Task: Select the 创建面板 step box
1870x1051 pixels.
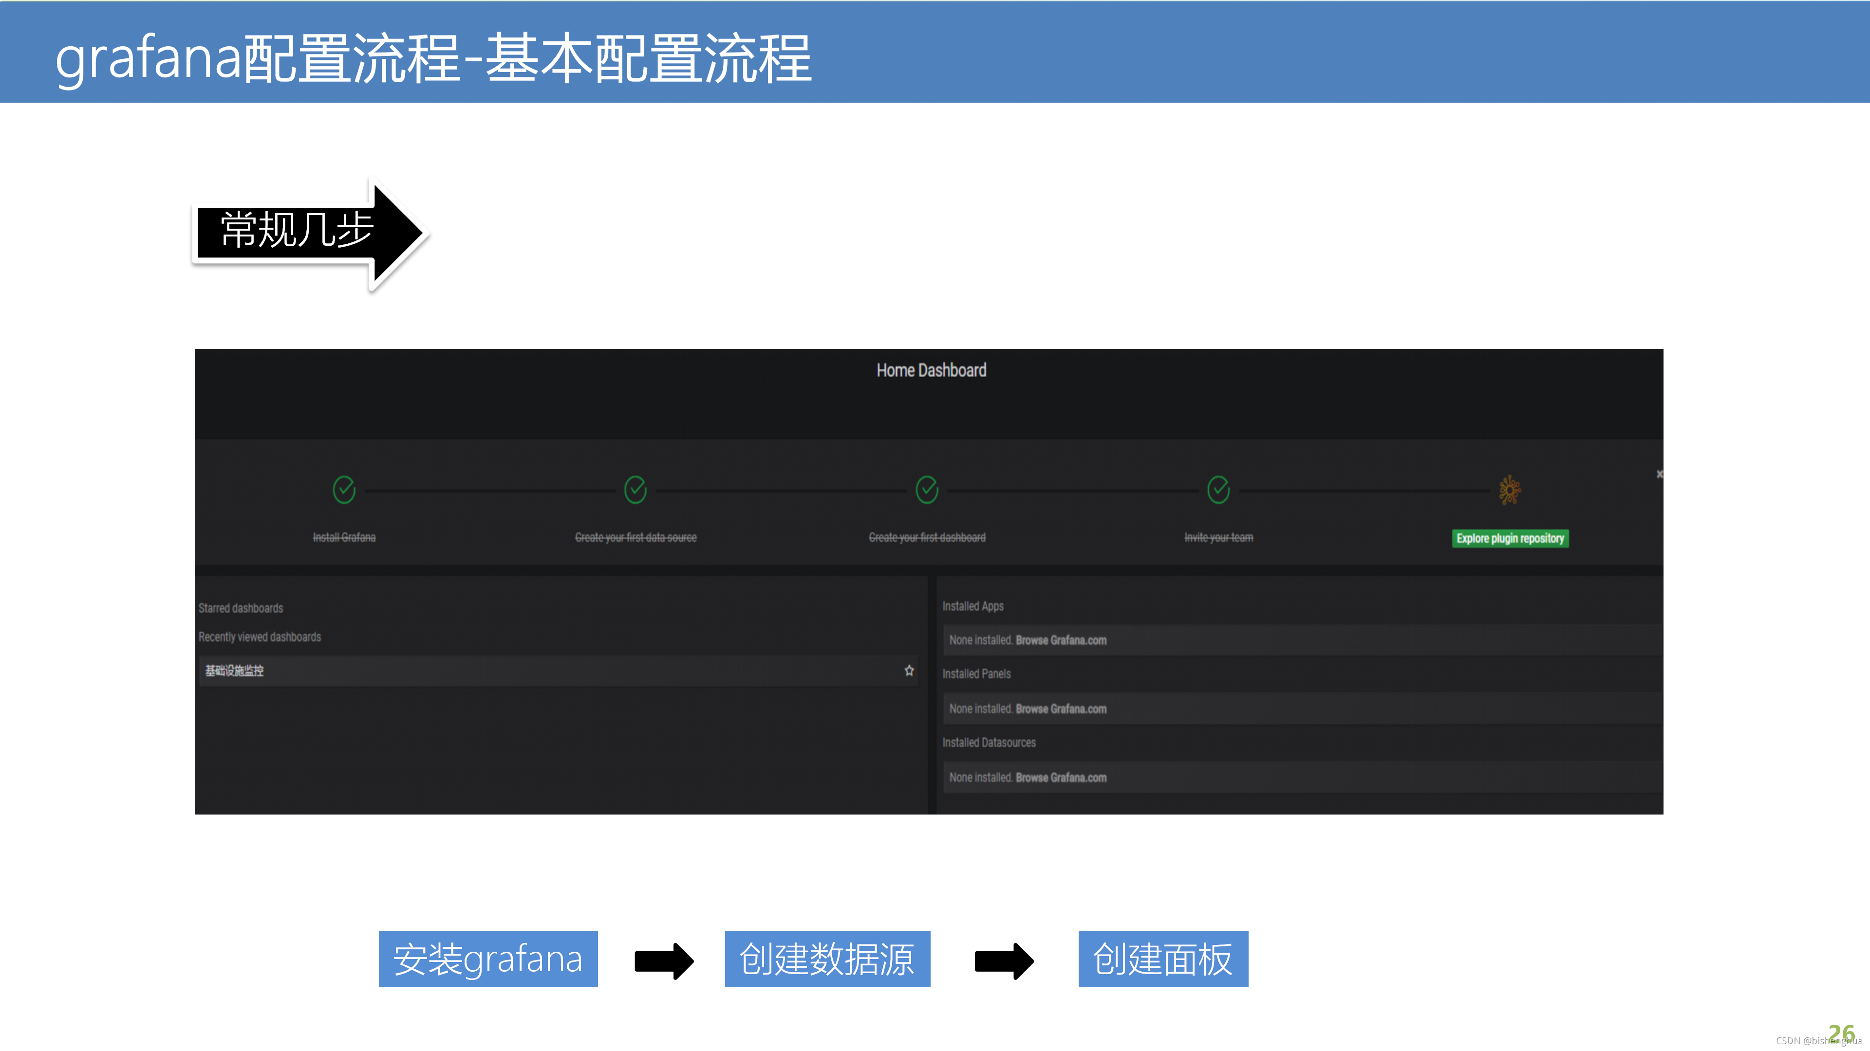Action: point(1163,959)
